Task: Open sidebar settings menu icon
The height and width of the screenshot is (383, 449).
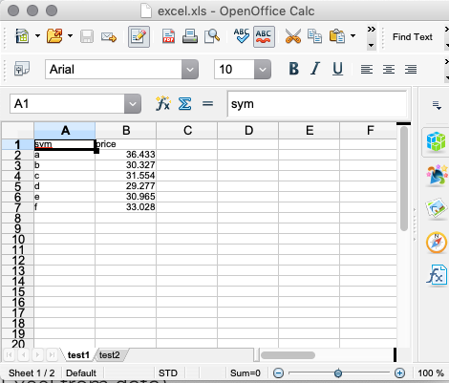Action: pos(437,105)
